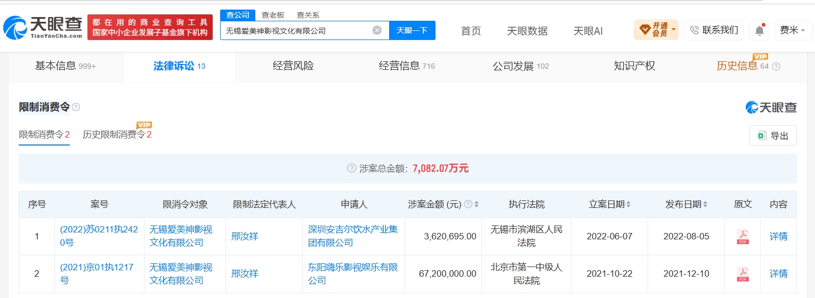This screenshot has width=815, height=298.
Task: Click the 天眼一下 search button
Action: tap(412, 30)
